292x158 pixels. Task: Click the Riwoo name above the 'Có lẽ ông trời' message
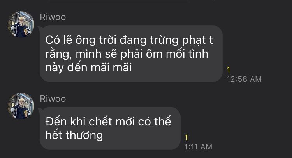click(x=53, y=17)
